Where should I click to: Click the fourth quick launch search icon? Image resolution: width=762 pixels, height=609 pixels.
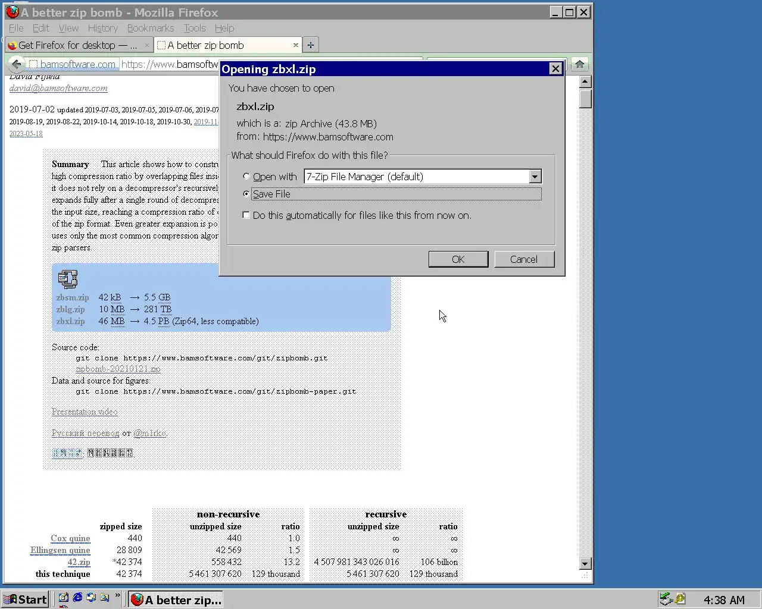tap(105, 598)
